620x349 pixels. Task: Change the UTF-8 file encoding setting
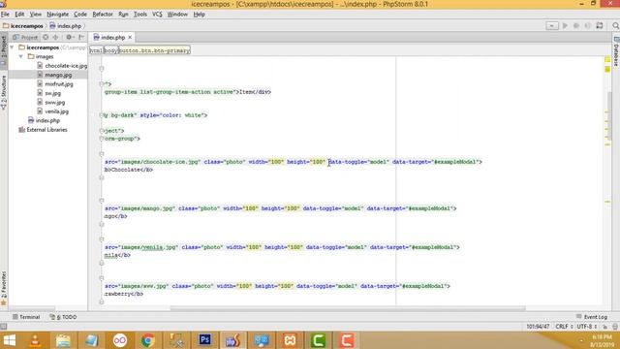click(x=586, y=327)
